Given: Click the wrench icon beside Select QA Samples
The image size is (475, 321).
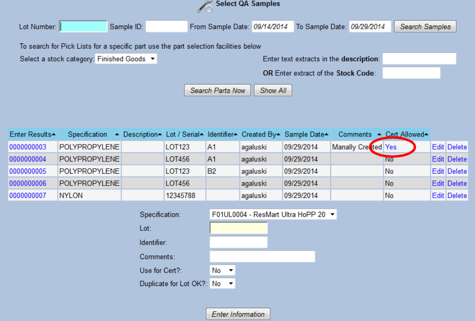Looking at the screenshot, I should point(205,5).
